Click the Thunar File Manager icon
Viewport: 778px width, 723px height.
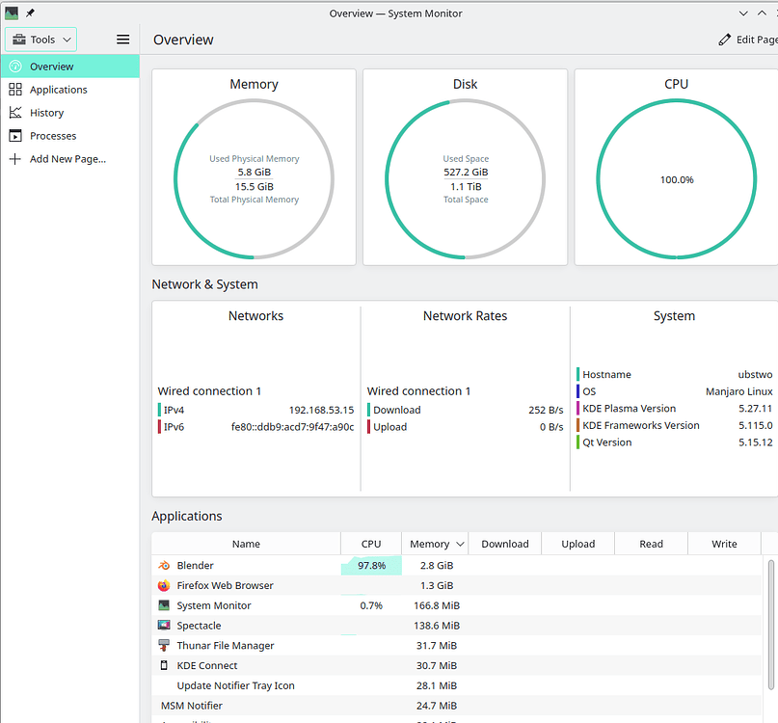(164, 645)
